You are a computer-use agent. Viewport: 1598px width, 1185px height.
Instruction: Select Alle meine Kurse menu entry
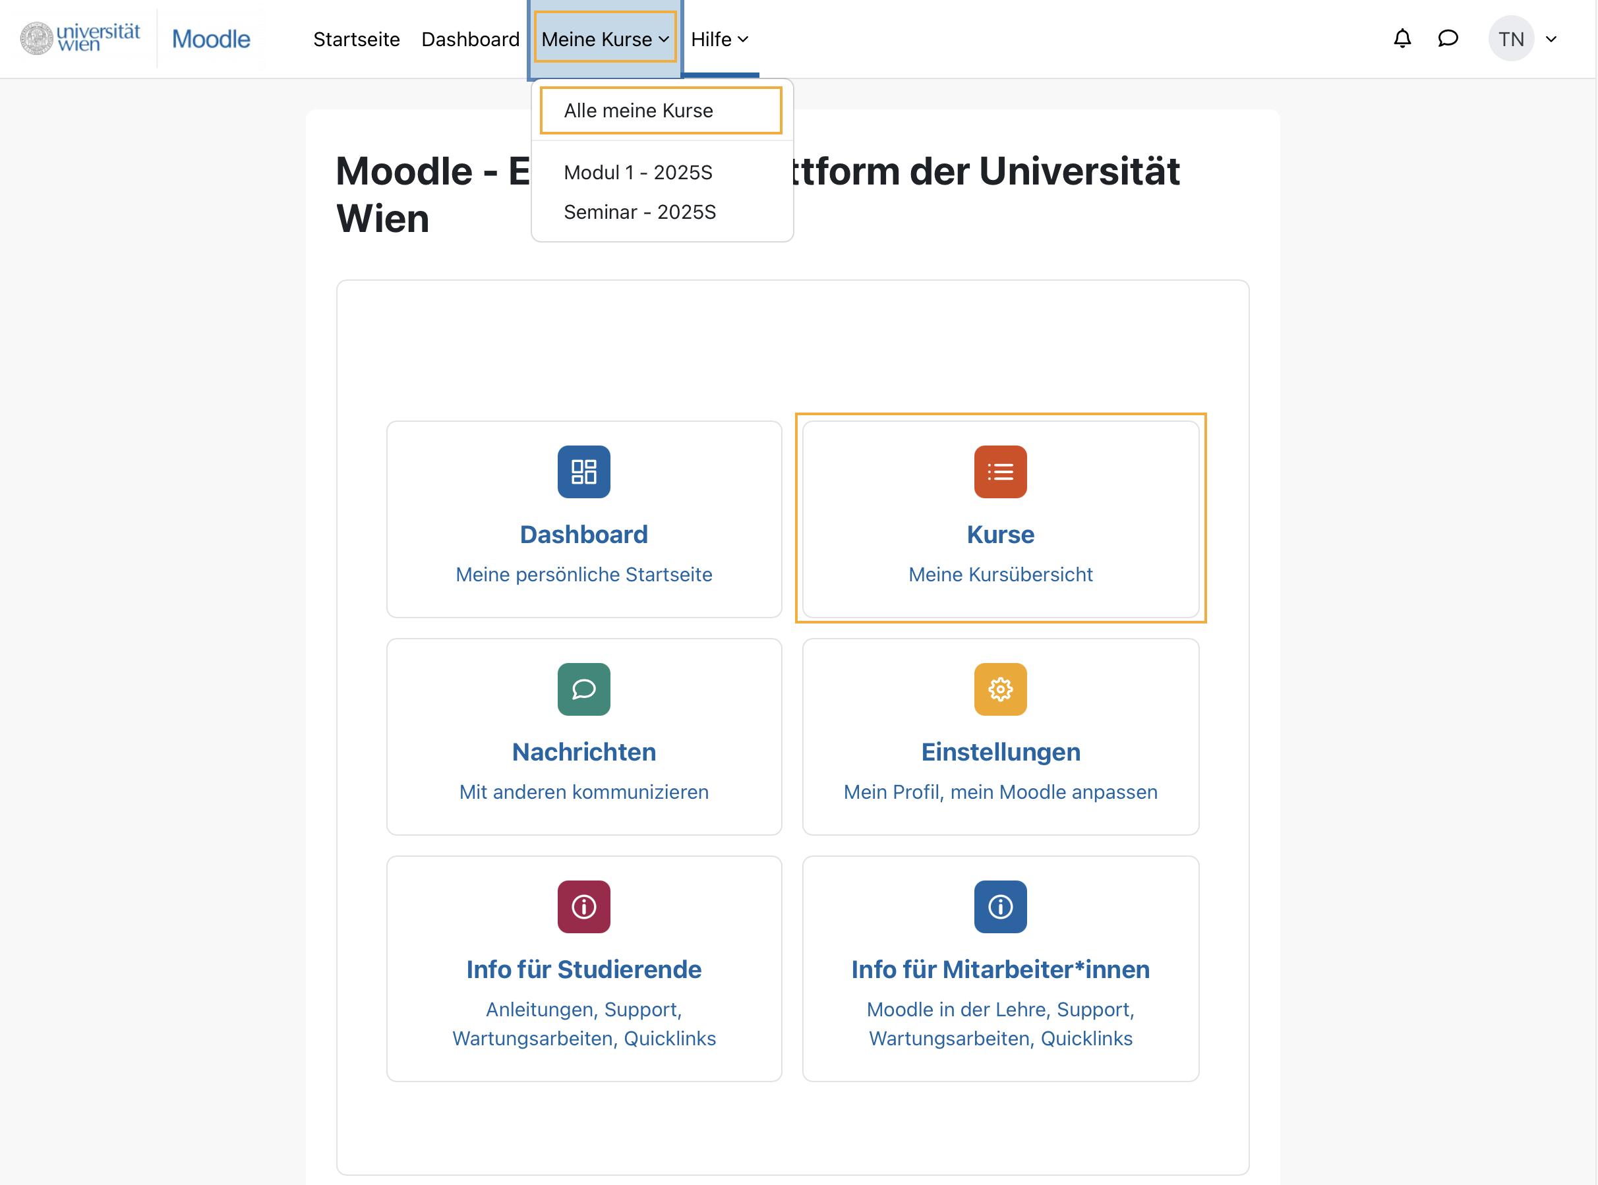pyautogui.click(x=661, y=111)
